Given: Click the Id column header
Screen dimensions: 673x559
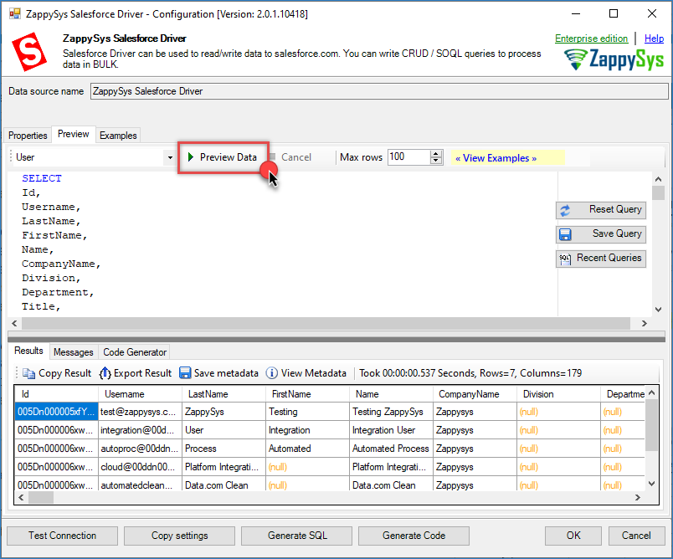Looking at the screenshot, I should [56, 394].
